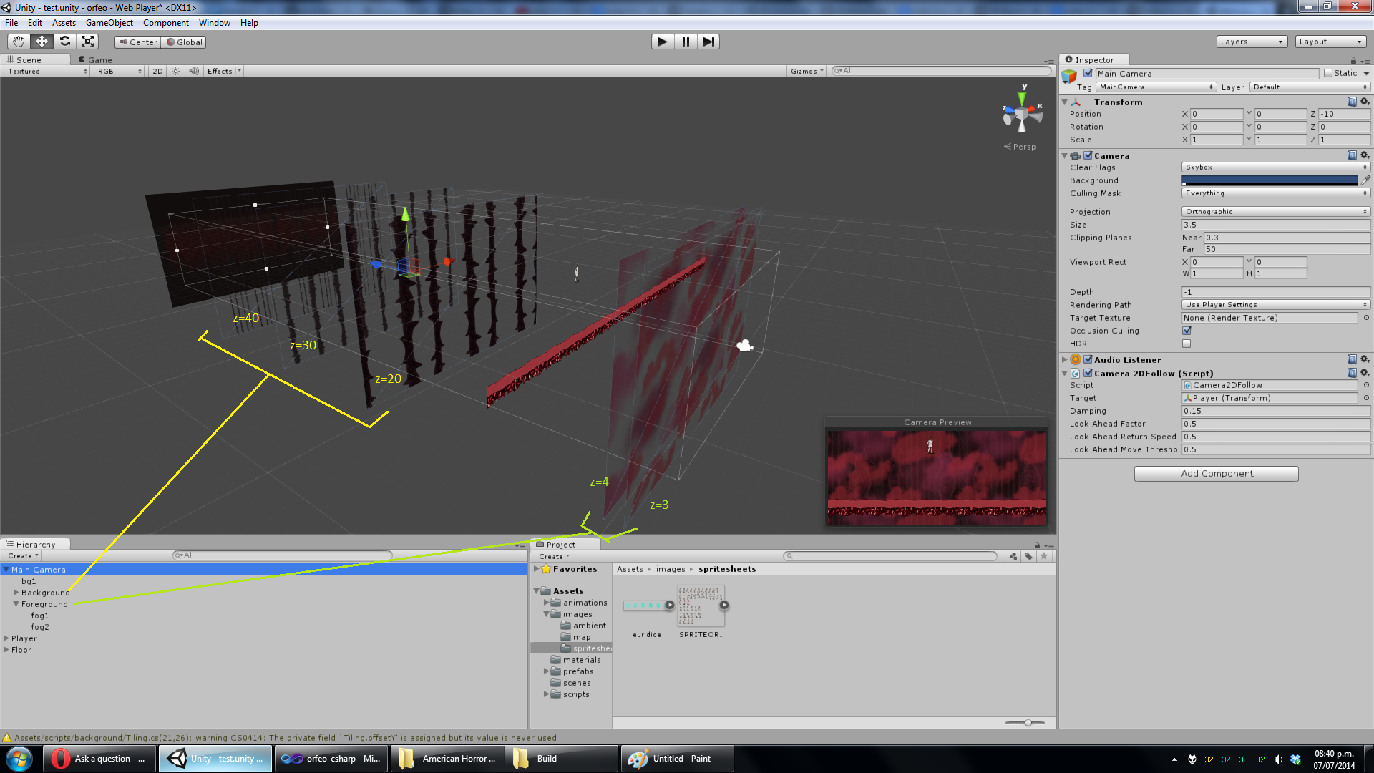Switch to the Game tab
Image resolution: width=1374 pixels, height=773 pixels.
95,60
